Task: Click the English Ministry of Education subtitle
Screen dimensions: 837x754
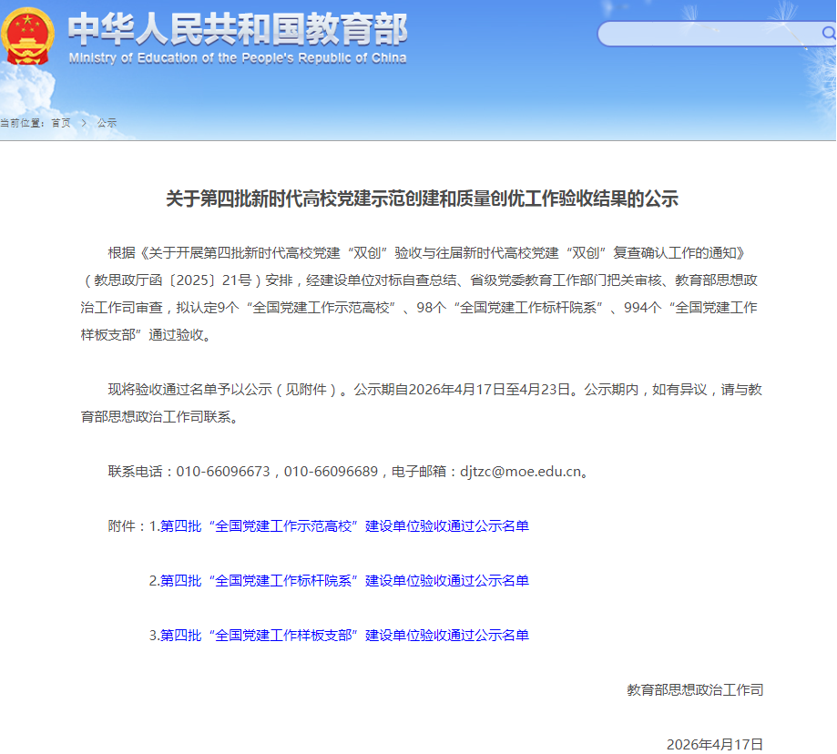Action: (x=238, y=58)
